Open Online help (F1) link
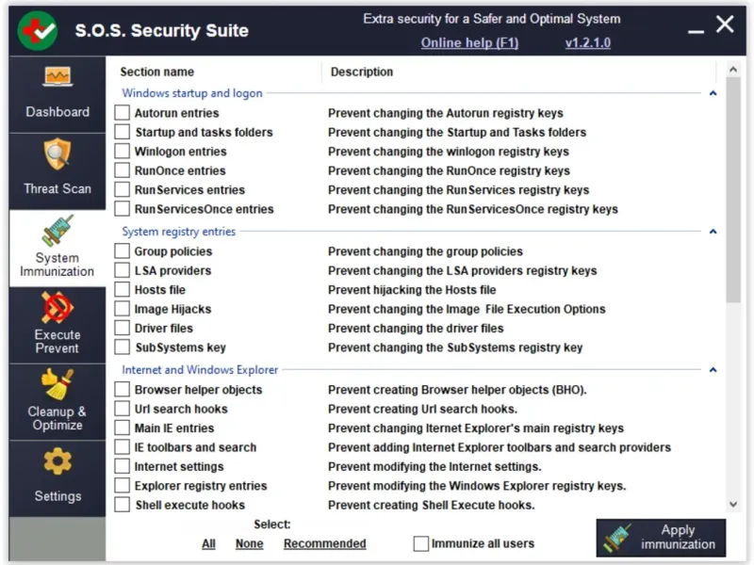This screenshot has height=565, width=754. click(x=469, y=42)
